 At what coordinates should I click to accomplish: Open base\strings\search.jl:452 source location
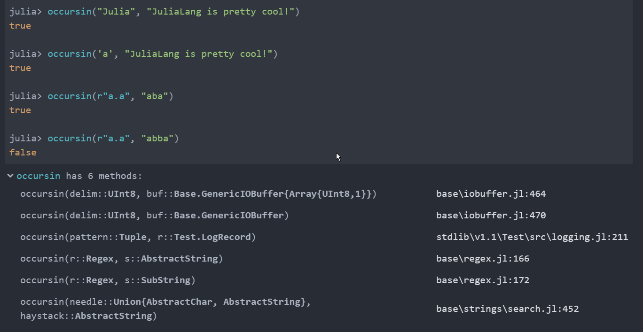[508, 309]
